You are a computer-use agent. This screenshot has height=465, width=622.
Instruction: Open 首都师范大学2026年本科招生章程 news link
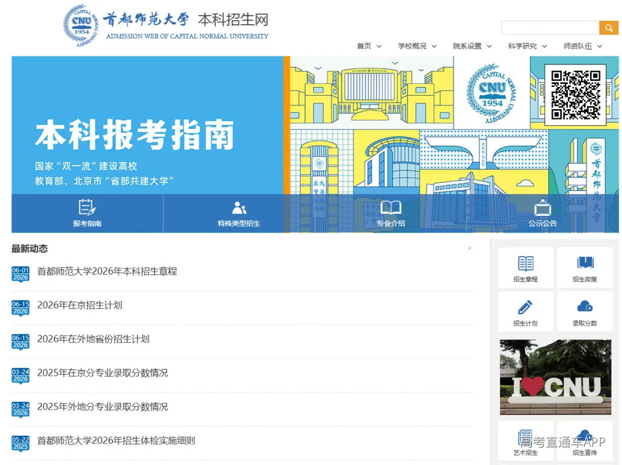107,271
